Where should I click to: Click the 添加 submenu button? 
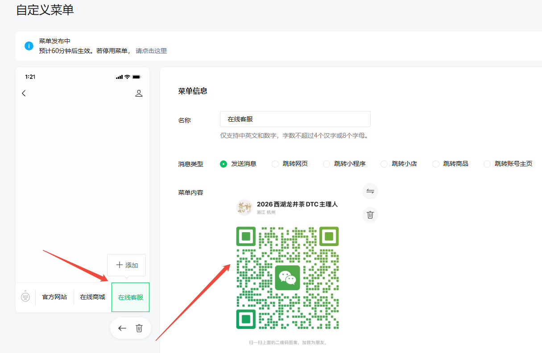[127, 265]
